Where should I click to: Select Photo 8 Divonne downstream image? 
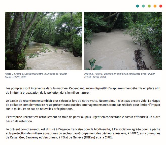(123, 41)
